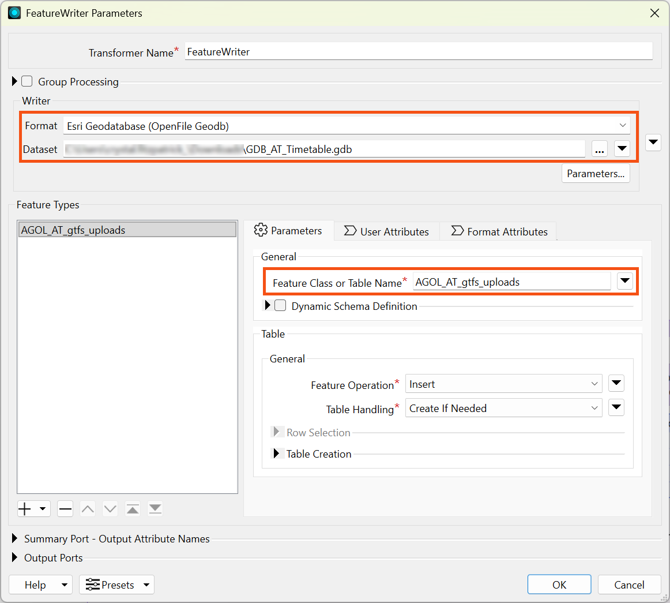
Task: Open Table Handling value options arrow
Action: coord(616,407)
